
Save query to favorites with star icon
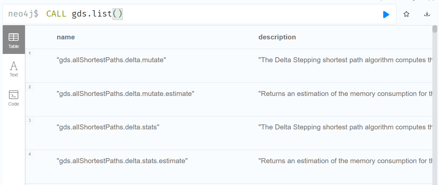(x=406, y=14)
